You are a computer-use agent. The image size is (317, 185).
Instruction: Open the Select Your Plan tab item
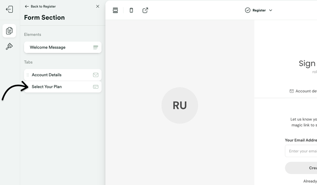click(x=62, y=87)
